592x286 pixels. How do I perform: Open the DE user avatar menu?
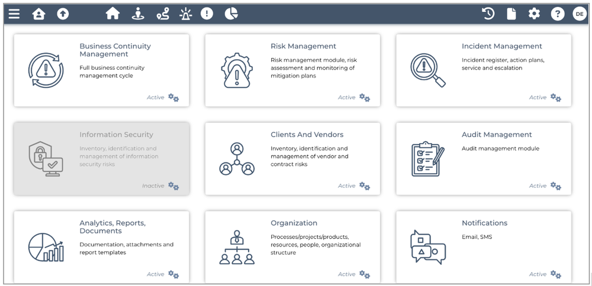[x=579, y=14]
